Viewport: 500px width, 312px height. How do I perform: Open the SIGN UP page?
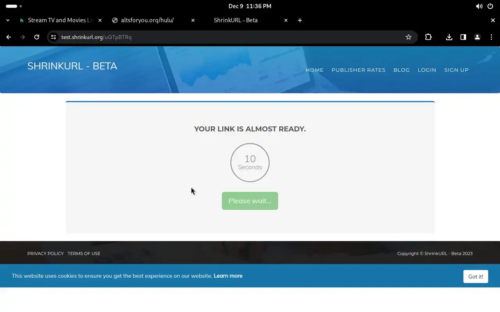pyautogui.click(x=456, y=70)
